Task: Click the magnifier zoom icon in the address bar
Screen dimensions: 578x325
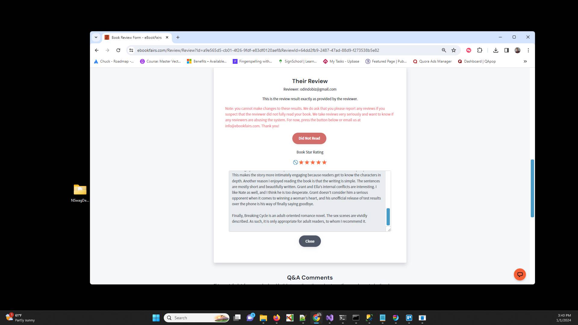Action: (x=444, y=50)
